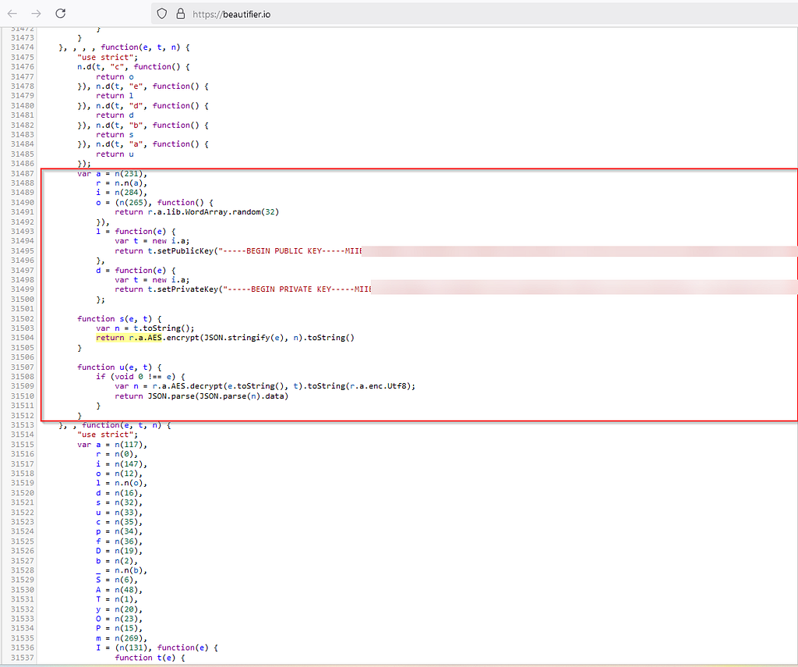Select line number 31487 in the gutter
The width and height of the screenshot is (798, 667).
tap(23, 174)
